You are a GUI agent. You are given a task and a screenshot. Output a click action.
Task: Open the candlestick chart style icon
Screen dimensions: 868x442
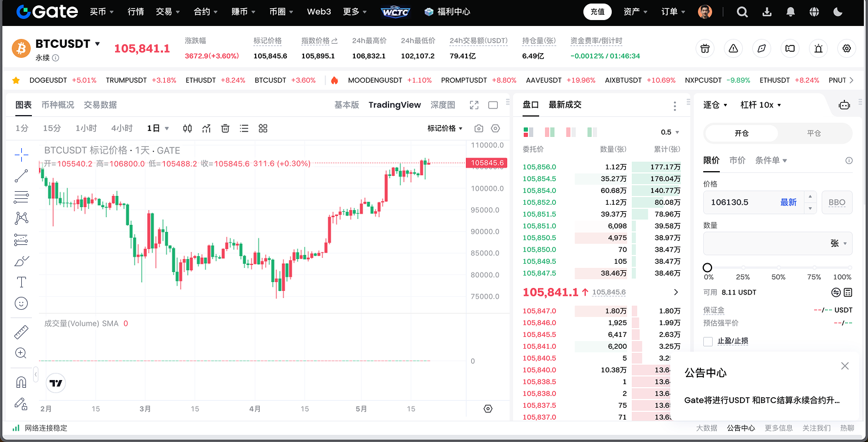[187, 129]
